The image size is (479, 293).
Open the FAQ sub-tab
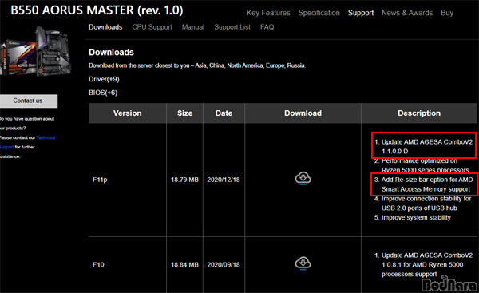pos(267,27)
